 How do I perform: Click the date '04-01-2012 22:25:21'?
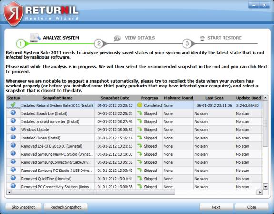(115, 114)
